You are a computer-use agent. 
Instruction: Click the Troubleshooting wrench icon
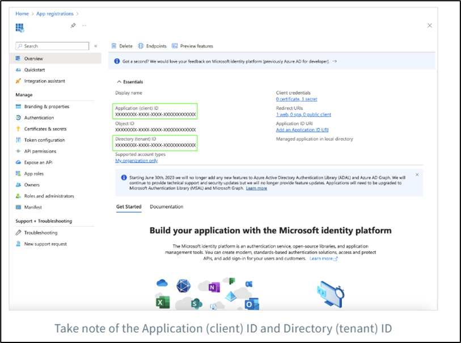tap(18, 232)
